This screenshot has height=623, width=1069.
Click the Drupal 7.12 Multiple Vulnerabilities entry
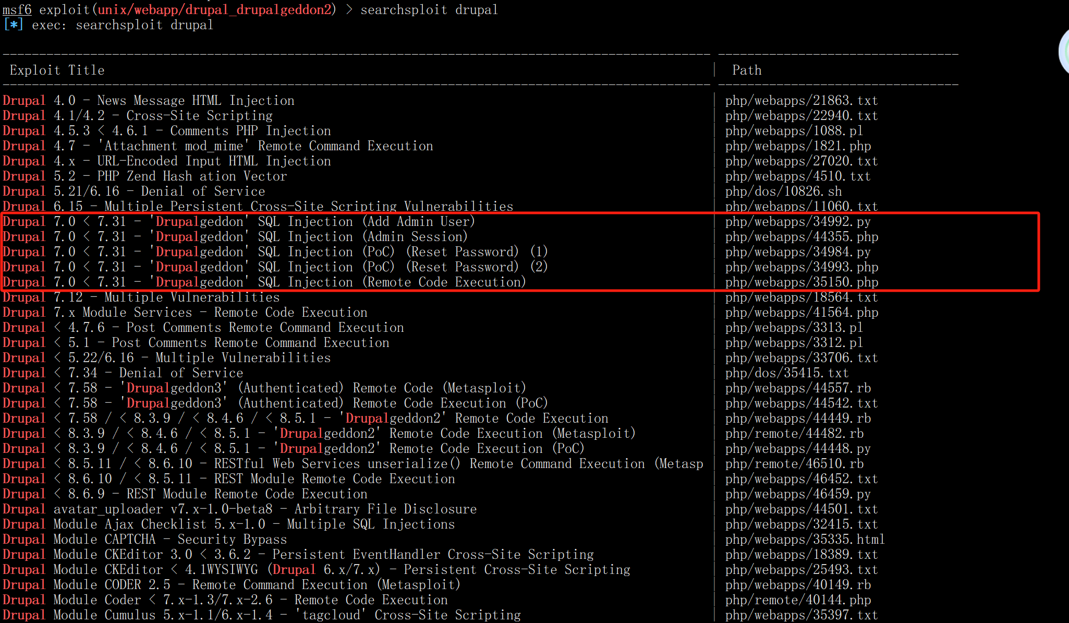click(x=141, y=297)
